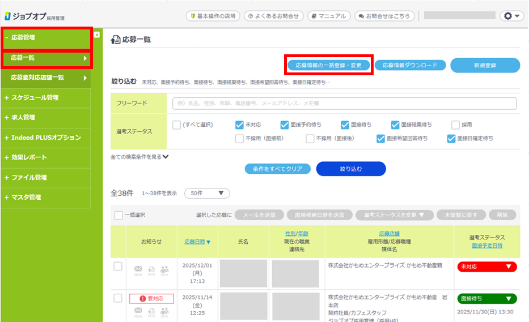This screenshot has width=529, height=322.
Task: Click the mail NEW icon in first row
Action: [138, 271]
